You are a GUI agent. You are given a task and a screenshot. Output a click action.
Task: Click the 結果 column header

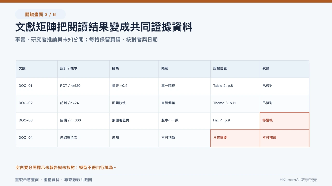click(134, 68)
